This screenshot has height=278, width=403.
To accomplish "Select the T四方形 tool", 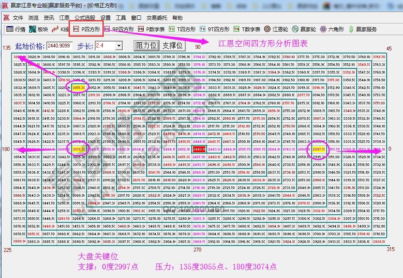I will coord(186,30).
